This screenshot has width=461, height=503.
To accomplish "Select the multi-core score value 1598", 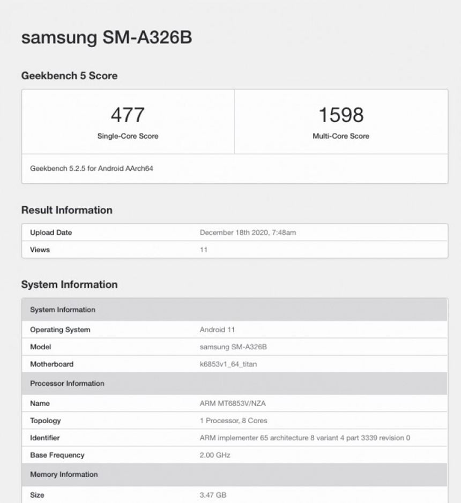I will pyautogui.click(x=341, y=115).
